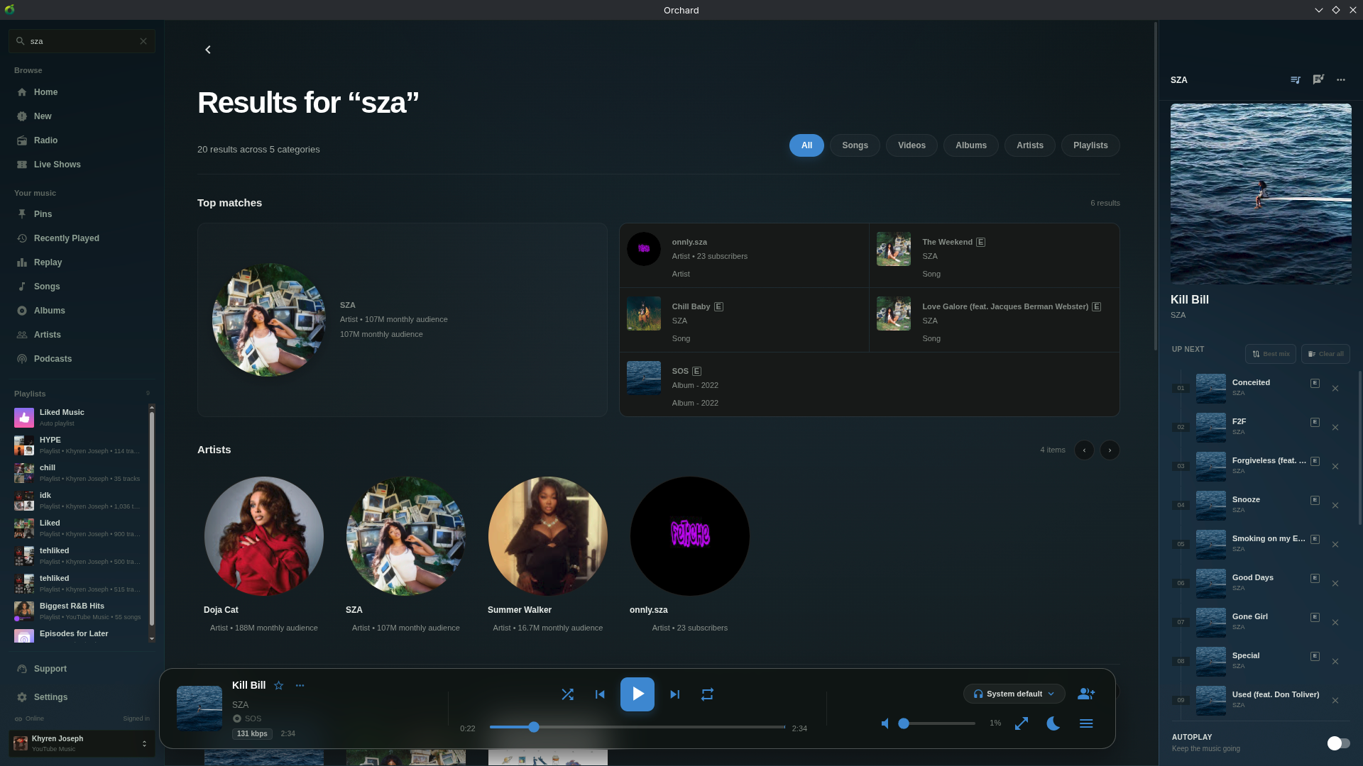This screenshot has width=1363, height=766.
Task: Remove F2F from the queue
Action: 1335,428
